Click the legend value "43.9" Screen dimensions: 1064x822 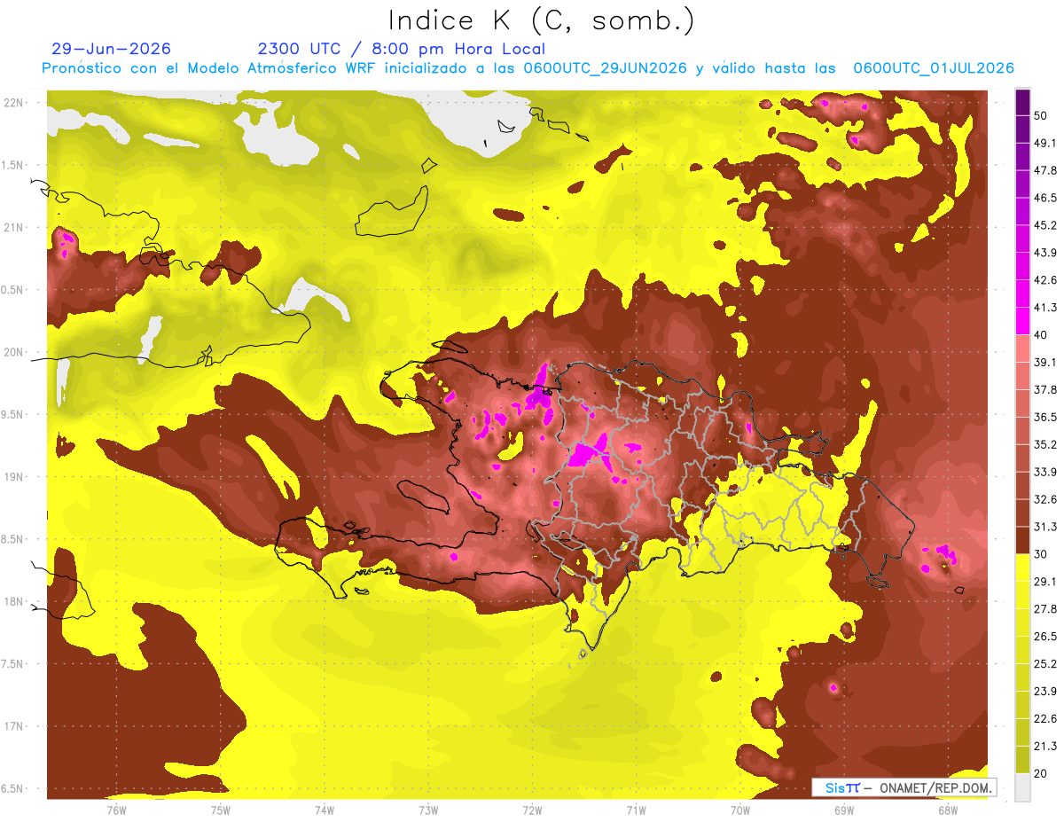1045,253
